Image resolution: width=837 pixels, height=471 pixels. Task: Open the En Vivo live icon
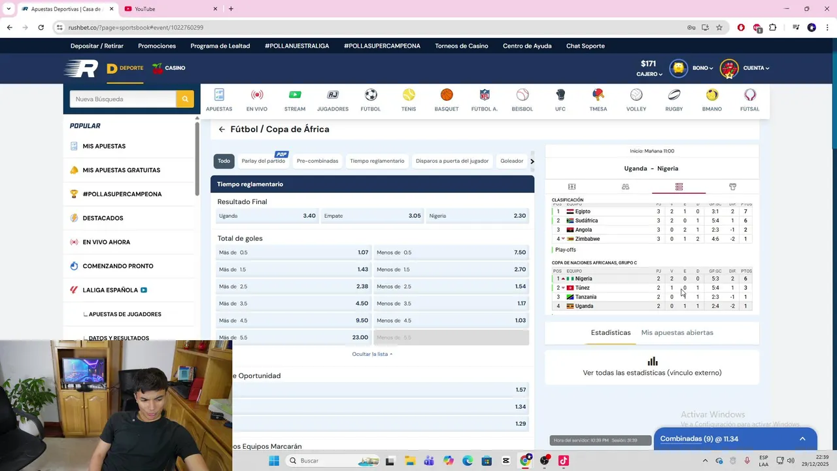[257, 95]
